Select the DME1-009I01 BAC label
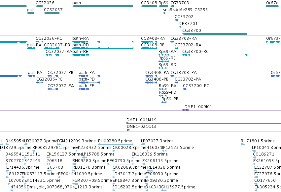The width and height of the screenshot is (281, 192). tap(198, 107)
